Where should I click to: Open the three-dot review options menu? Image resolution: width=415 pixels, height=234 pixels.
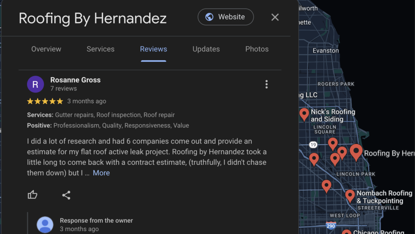267,84
